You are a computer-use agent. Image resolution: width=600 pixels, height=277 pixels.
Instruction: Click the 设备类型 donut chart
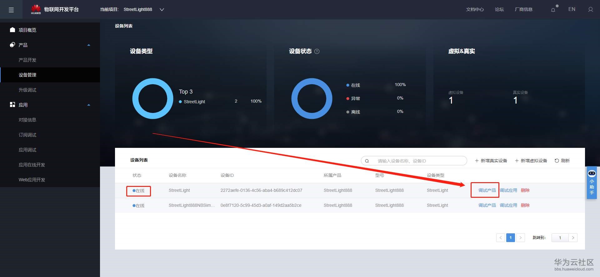click(x=153, y=99)
